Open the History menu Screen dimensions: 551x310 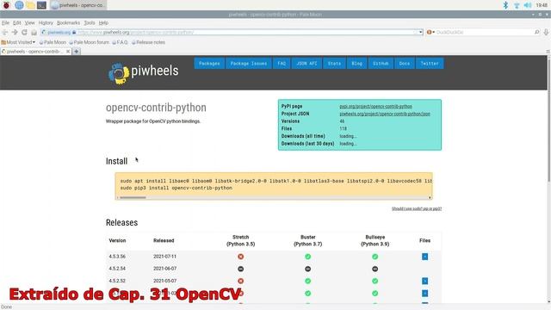tap(46, 23)
